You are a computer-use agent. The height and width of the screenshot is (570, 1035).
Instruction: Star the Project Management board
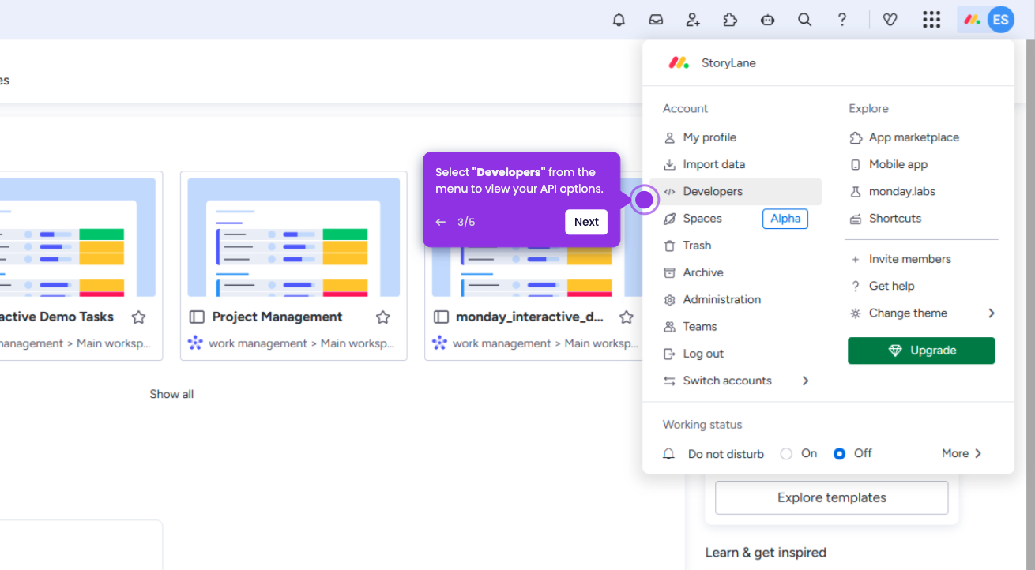click(383, 317)
